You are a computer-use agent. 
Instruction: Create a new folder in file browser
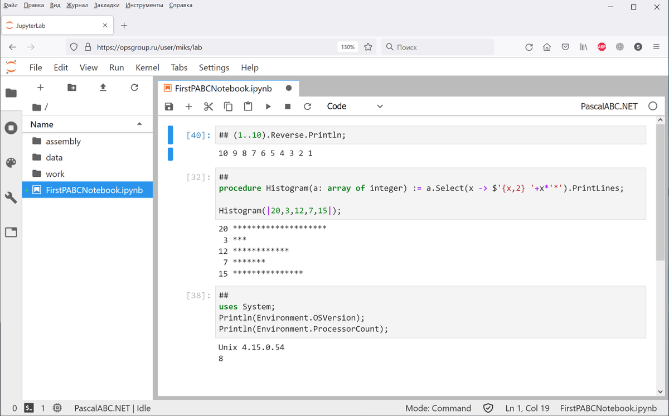click(x=72, y=88)
